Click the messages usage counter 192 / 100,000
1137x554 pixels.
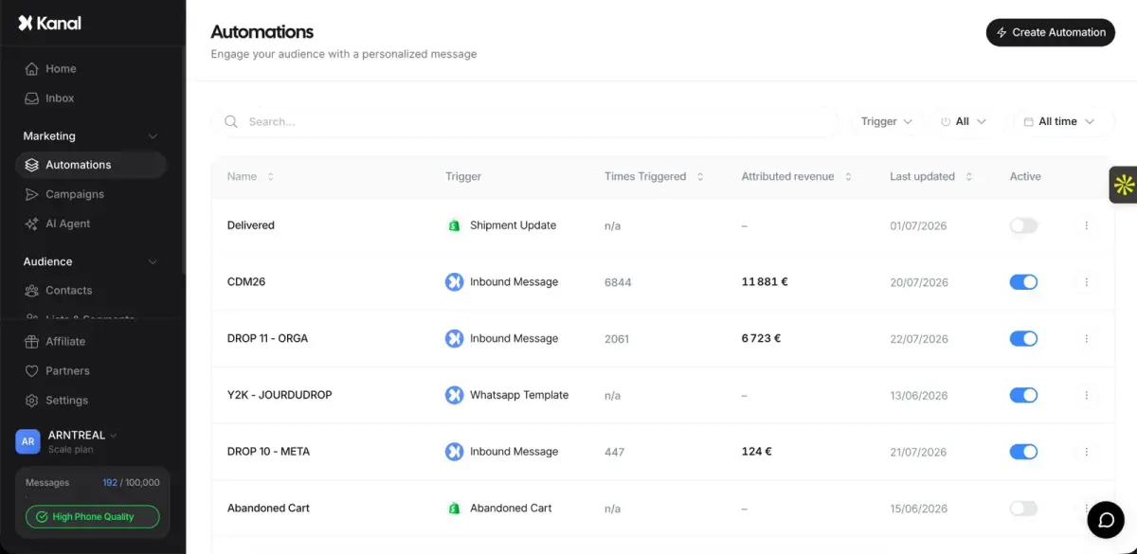[131, 483]
